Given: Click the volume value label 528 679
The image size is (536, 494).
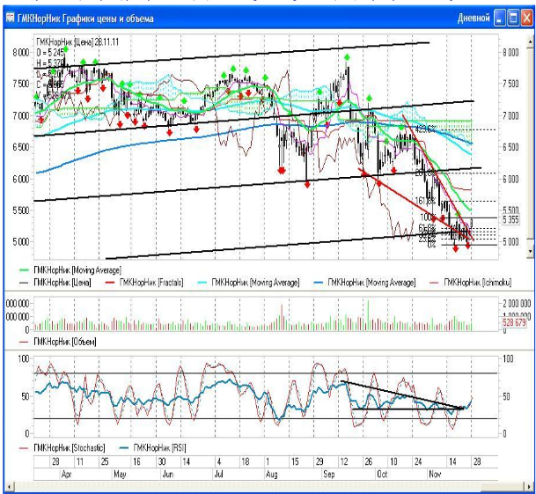Looking at the screenshot, I should (x=514, y=322).
